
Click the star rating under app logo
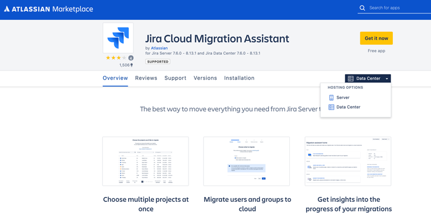coord(116,58)
